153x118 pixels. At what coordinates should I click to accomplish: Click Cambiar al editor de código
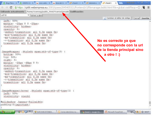tap(117, 18)
